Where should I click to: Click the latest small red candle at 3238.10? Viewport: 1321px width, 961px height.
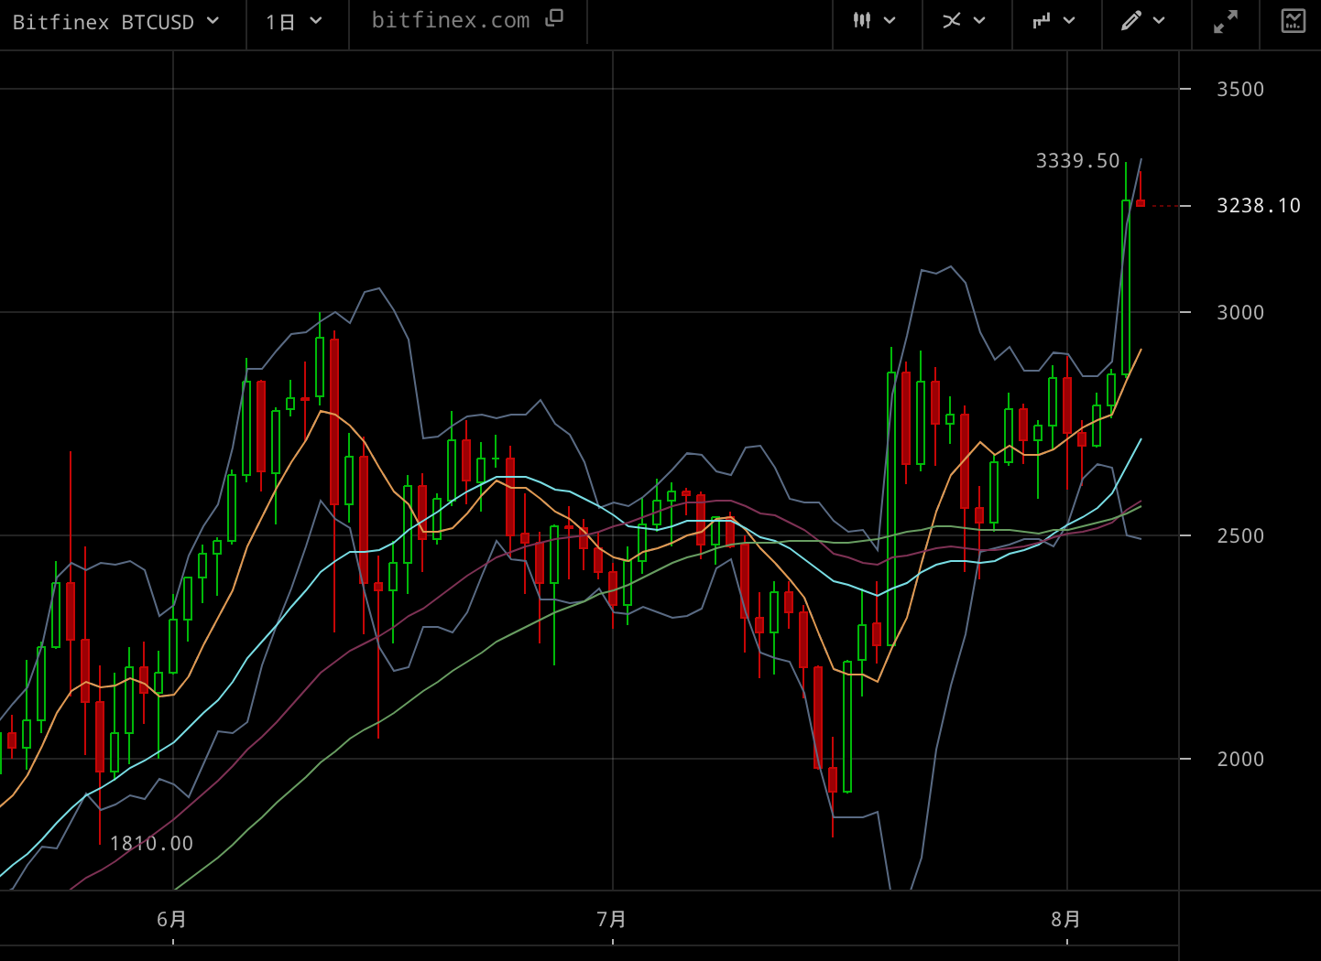pos(1141,202)
